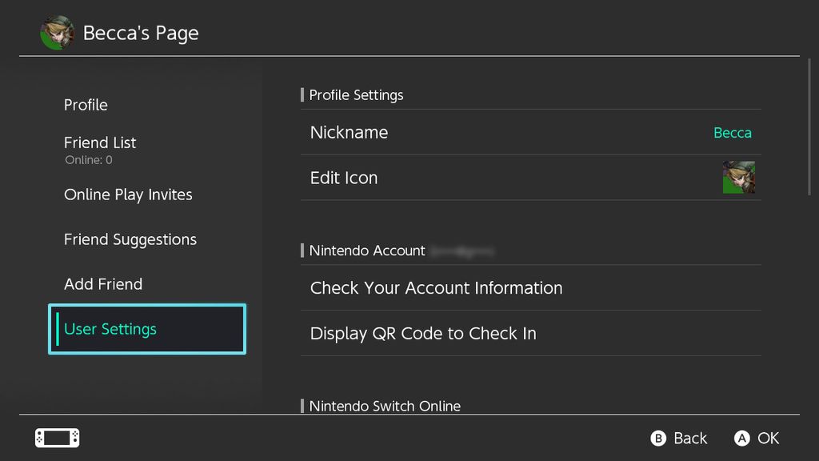Image resolution: width=819 pixels, height=461 pixels.
Task: Open the Friend List showing Online: 0
Action: coord(100,142)
